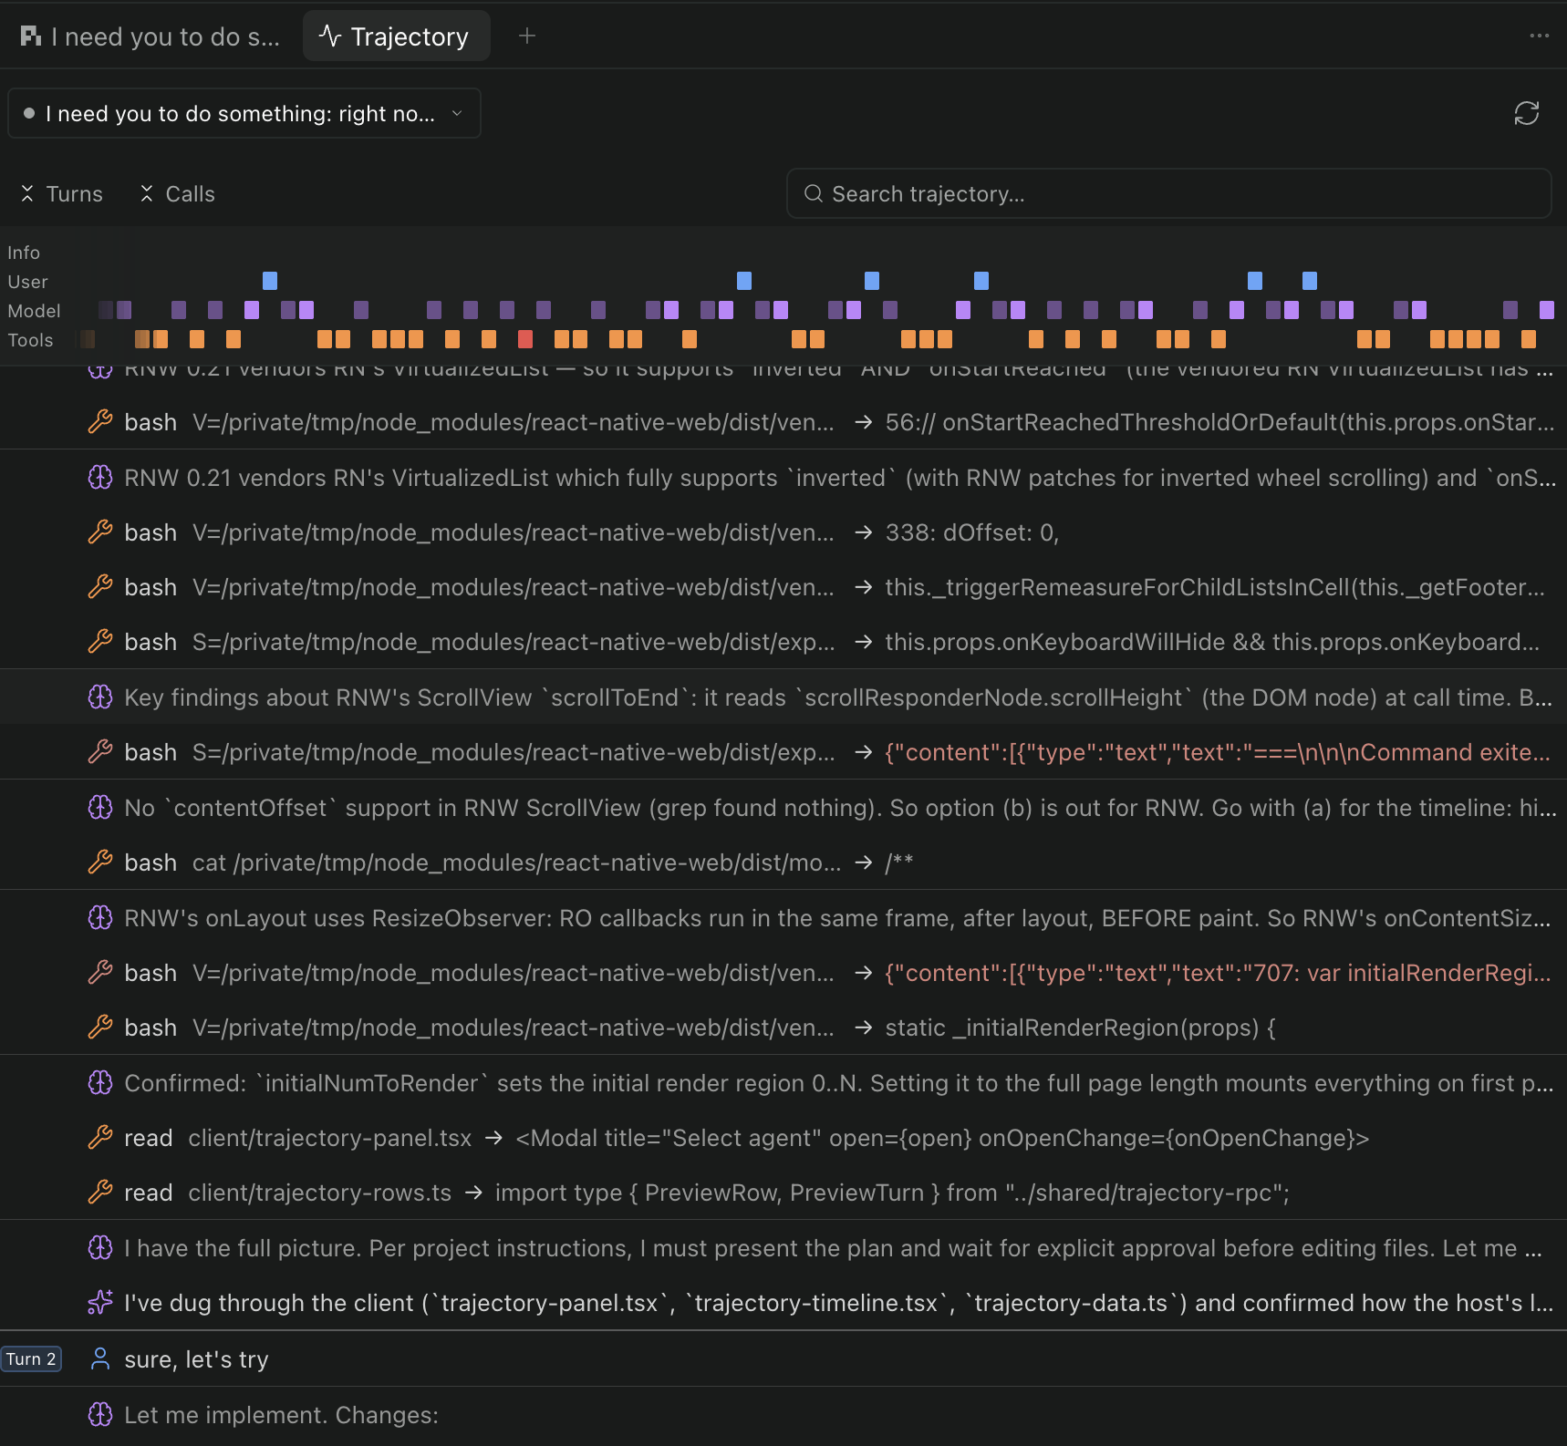Click the wrench icon on '338: dOffset: 0,' row

(100, 532)
